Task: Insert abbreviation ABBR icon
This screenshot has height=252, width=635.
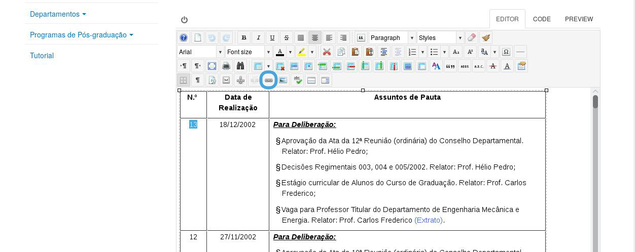Action: [465, 66]
